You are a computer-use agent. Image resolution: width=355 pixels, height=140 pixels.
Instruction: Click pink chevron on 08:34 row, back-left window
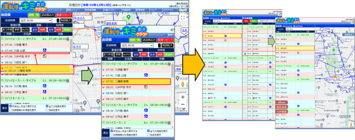[x=2, y=86]
